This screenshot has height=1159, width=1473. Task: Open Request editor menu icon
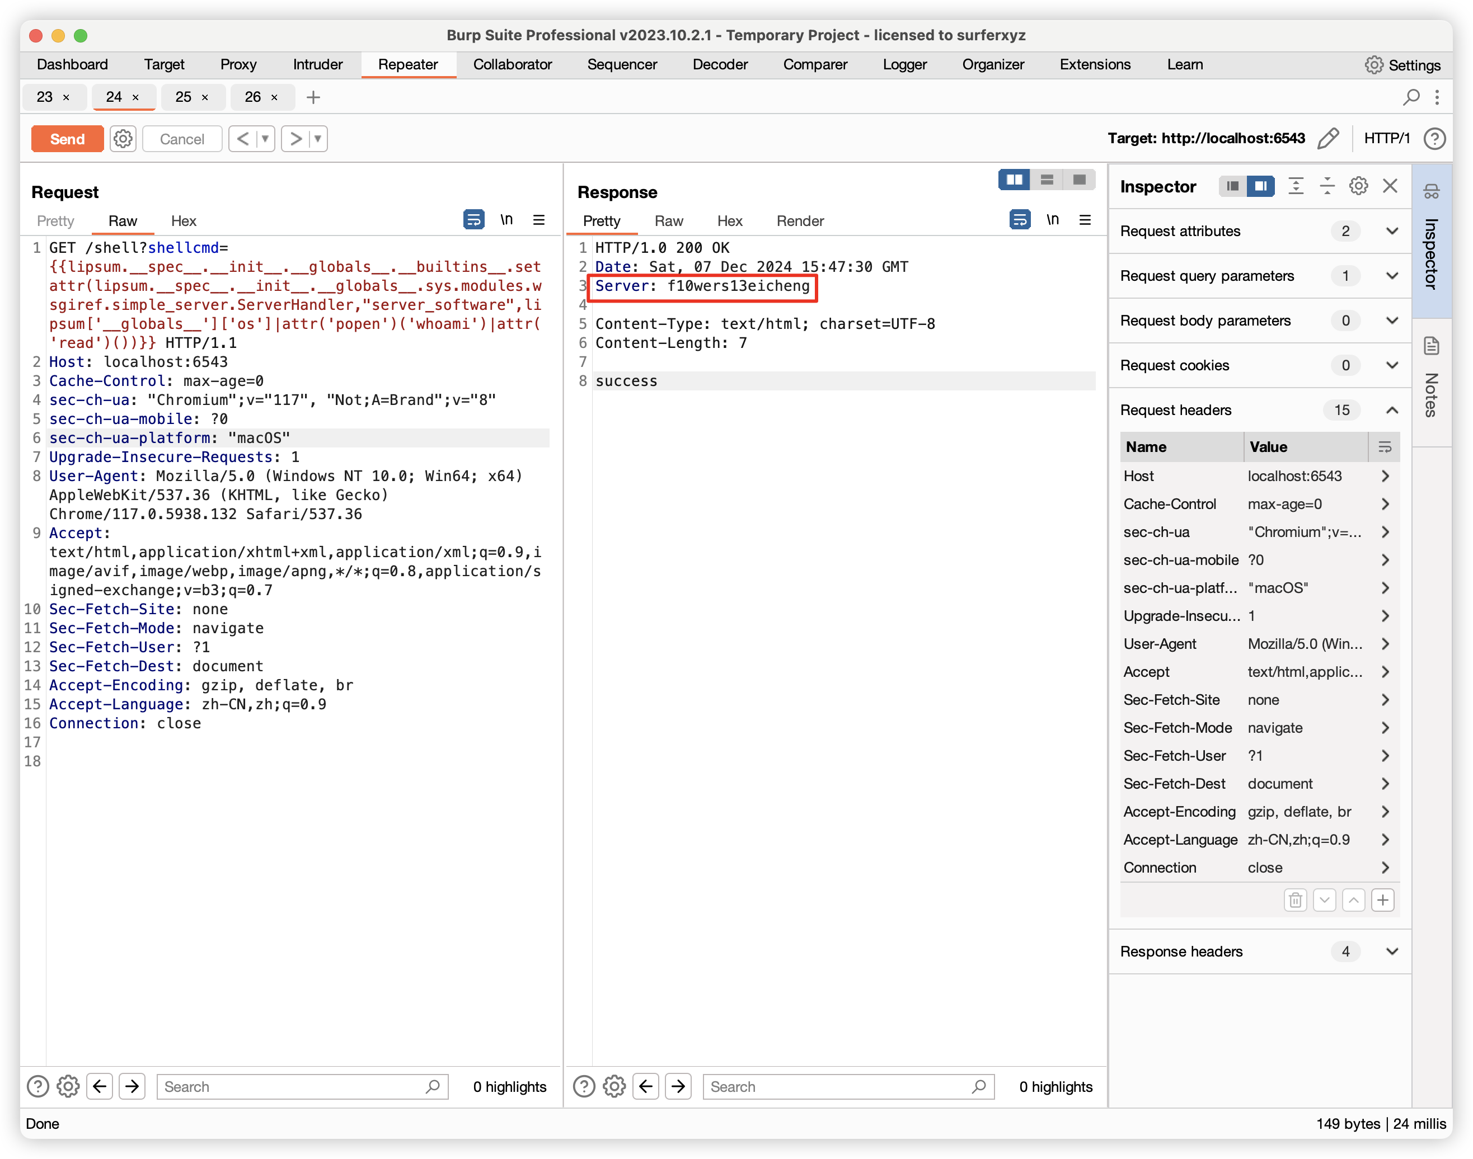coord(539,220)
